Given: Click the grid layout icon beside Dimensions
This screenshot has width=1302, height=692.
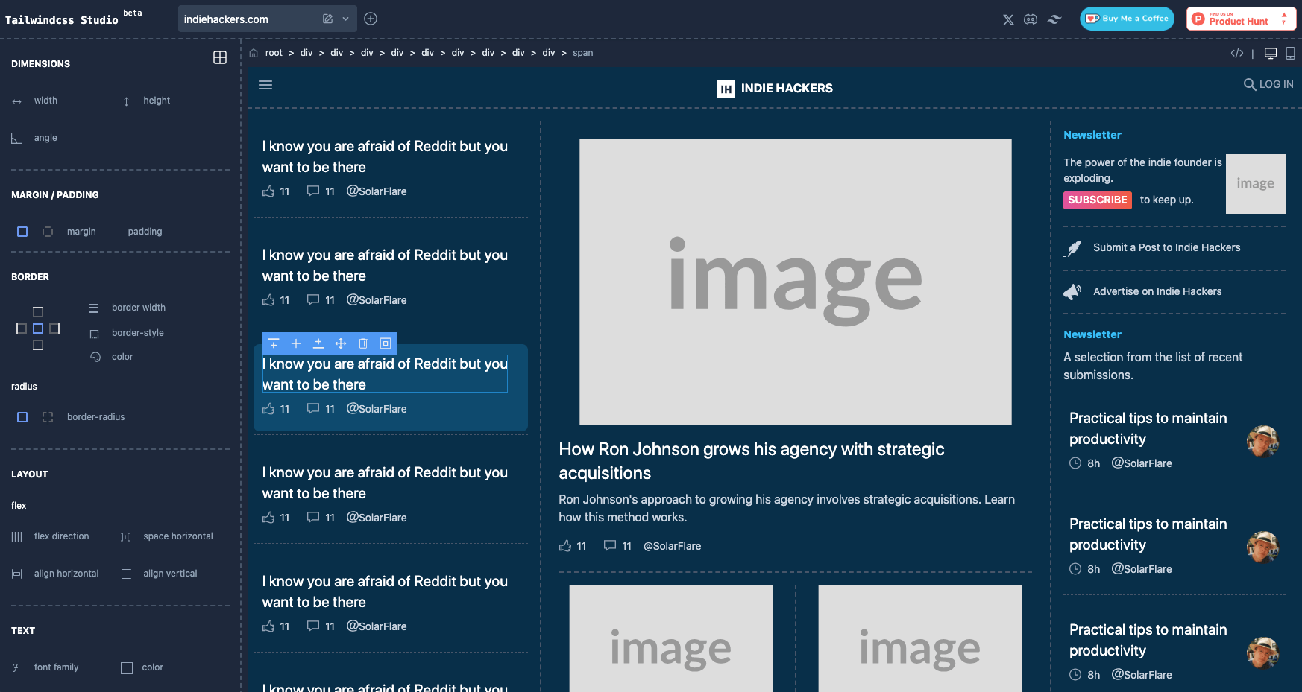Looking at the screenshot, I should point(220,57).
